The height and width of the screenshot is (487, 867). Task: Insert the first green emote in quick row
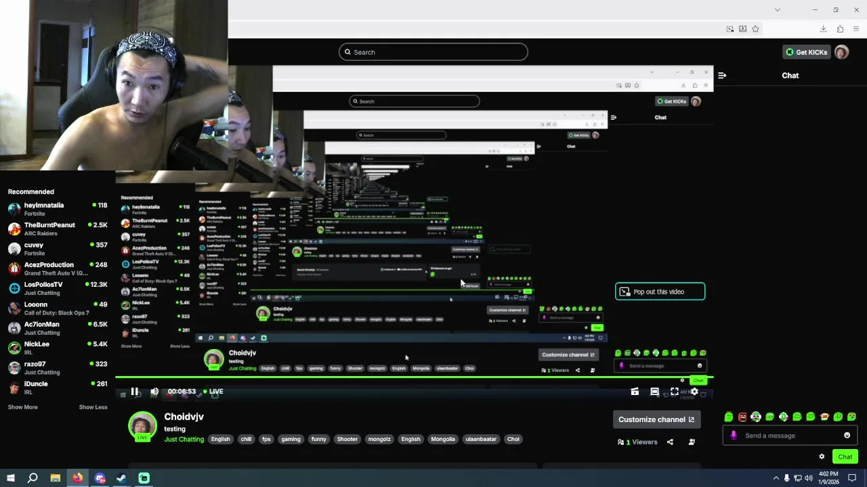(x=729, y=417)
